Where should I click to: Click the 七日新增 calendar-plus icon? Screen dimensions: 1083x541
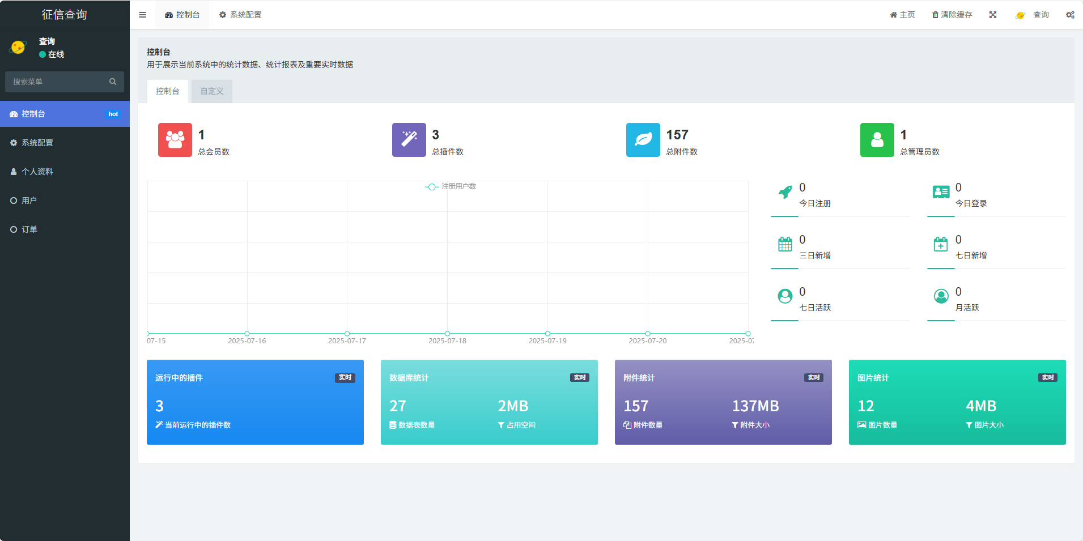(x=941, y=244)
